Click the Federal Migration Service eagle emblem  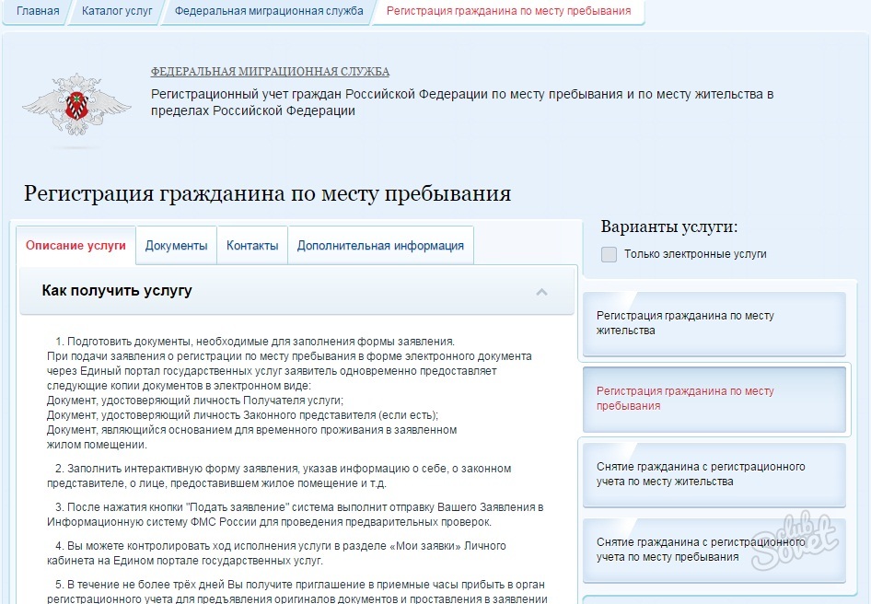click(76, 105)
